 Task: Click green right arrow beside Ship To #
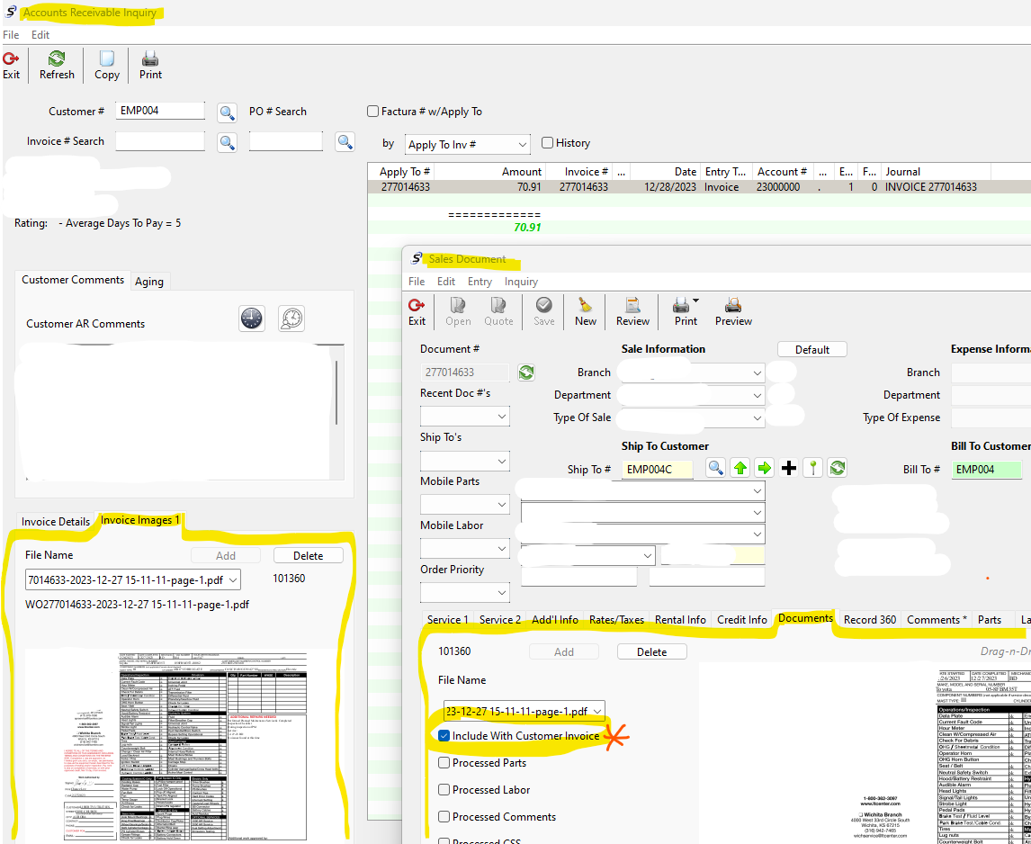pos(764,469)
